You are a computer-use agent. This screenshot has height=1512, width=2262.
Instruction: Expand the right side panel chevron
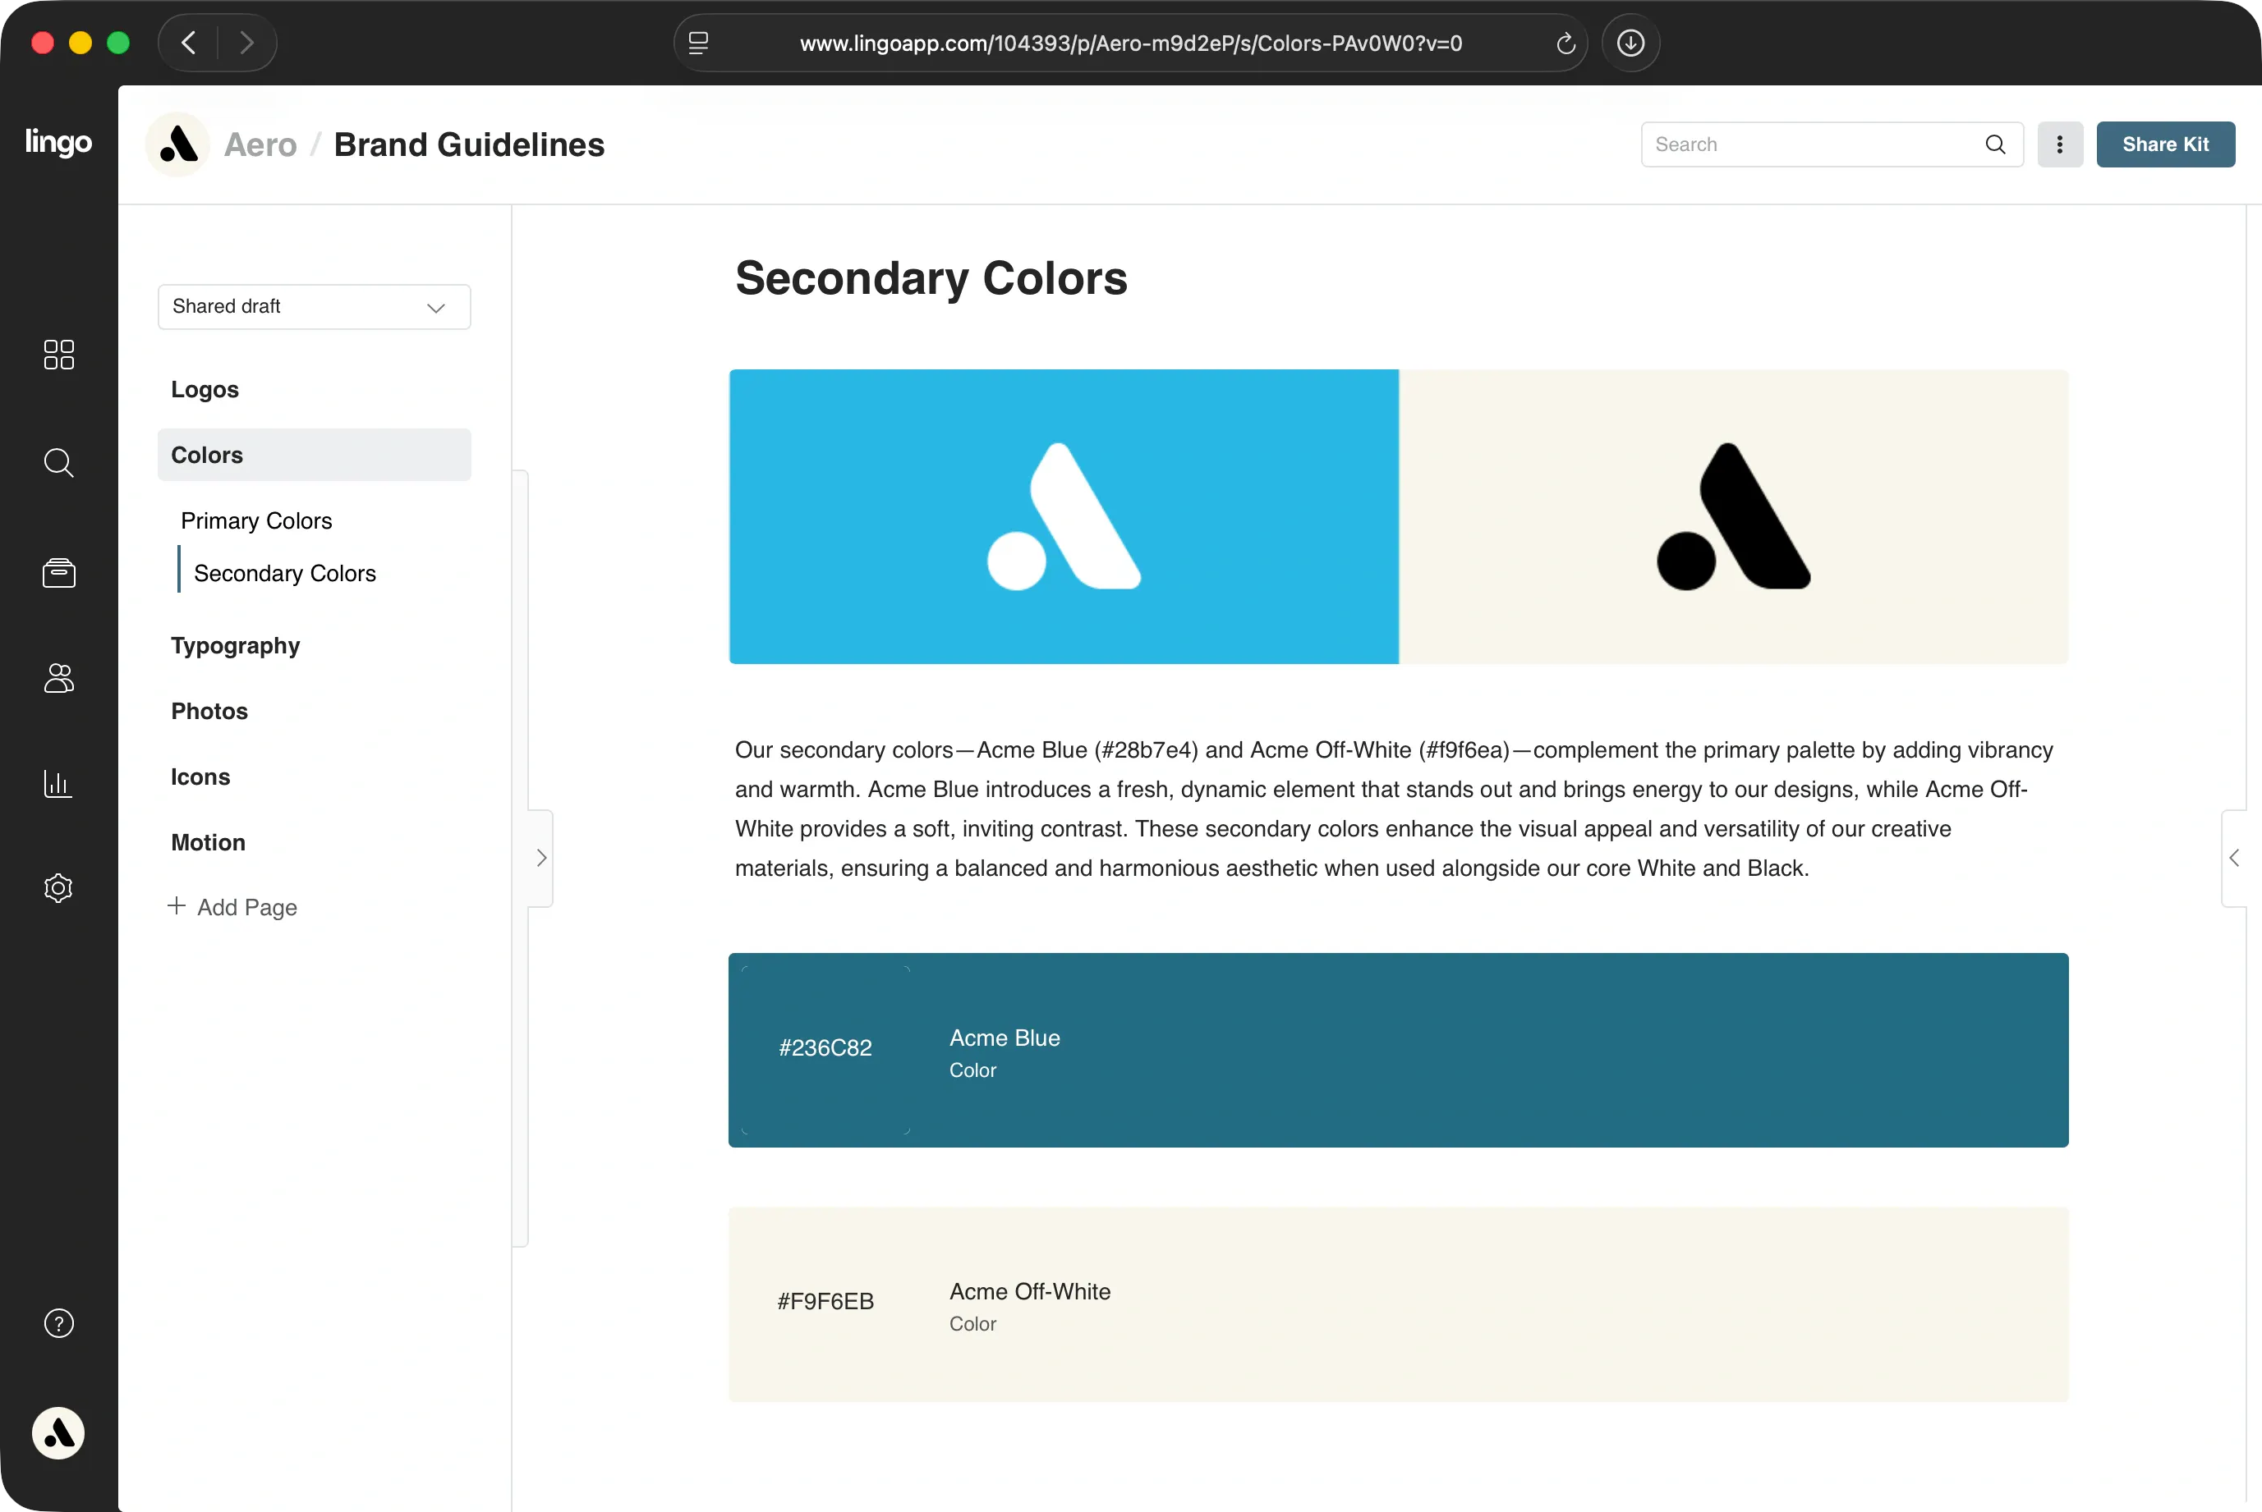click(x=2234, y=857)
